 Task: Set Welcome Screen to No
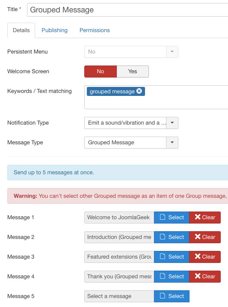[101, 72]
